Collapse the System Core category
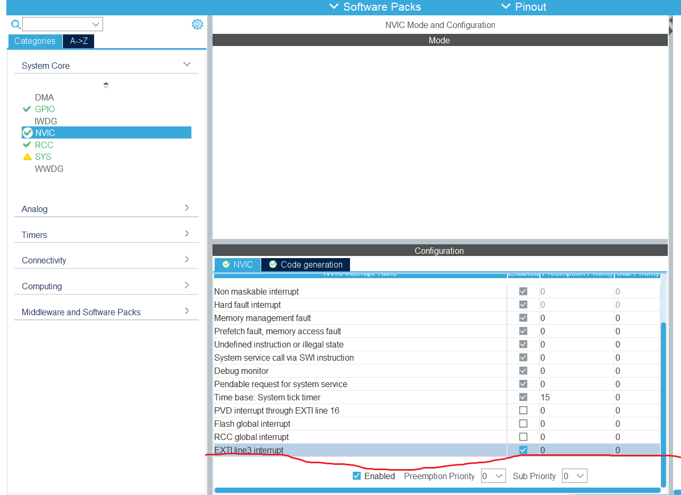This screenshot has width=681, height=495. 187,65
